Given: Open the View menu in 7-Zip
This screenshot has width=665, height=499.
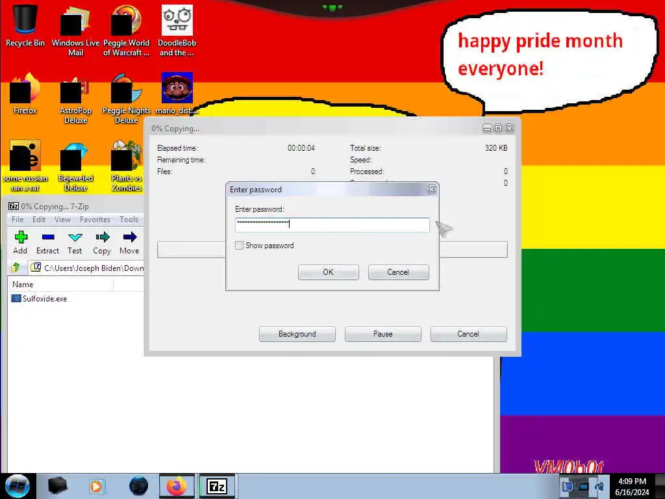Looking at the screenshot, I should 62,220.
